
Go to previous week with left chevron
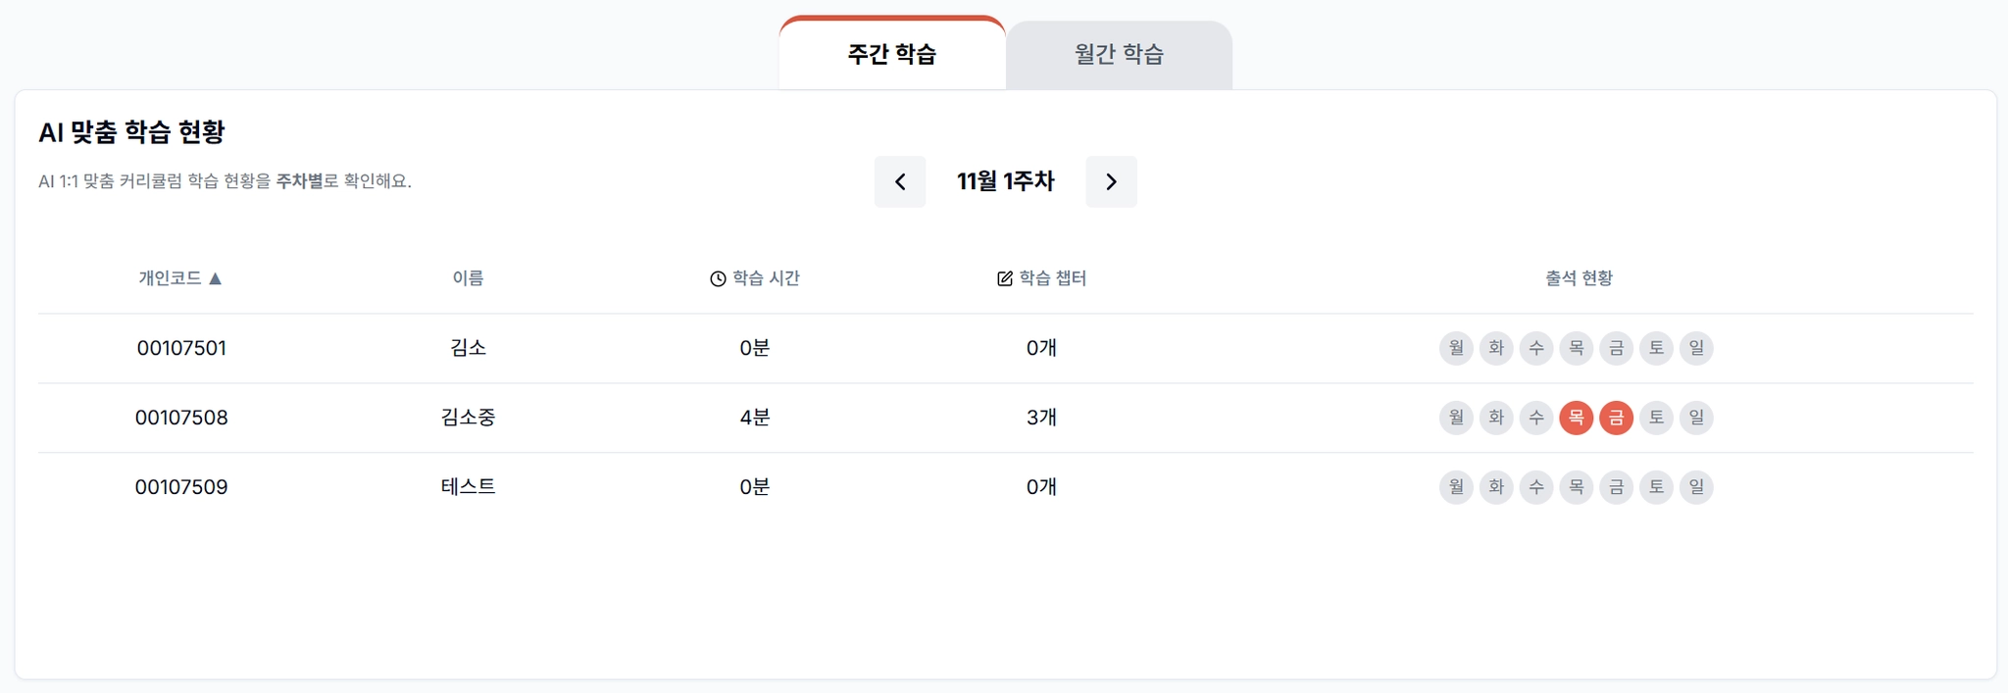(899, 181)
